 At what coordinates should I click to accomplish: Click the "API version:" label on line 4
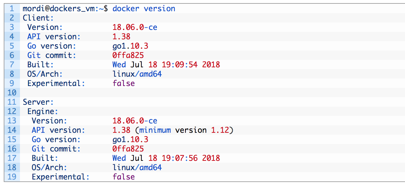click(54, 36)
